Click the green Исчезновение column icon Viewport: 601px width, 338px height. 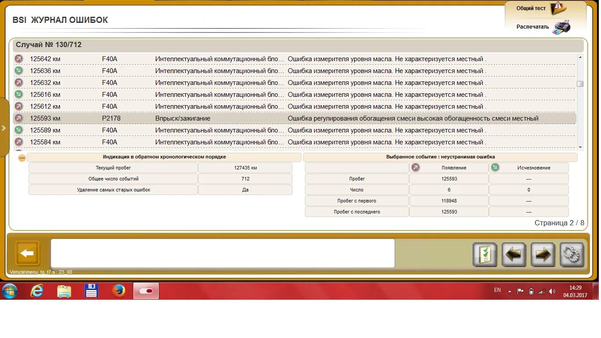[x=495, y=167]
